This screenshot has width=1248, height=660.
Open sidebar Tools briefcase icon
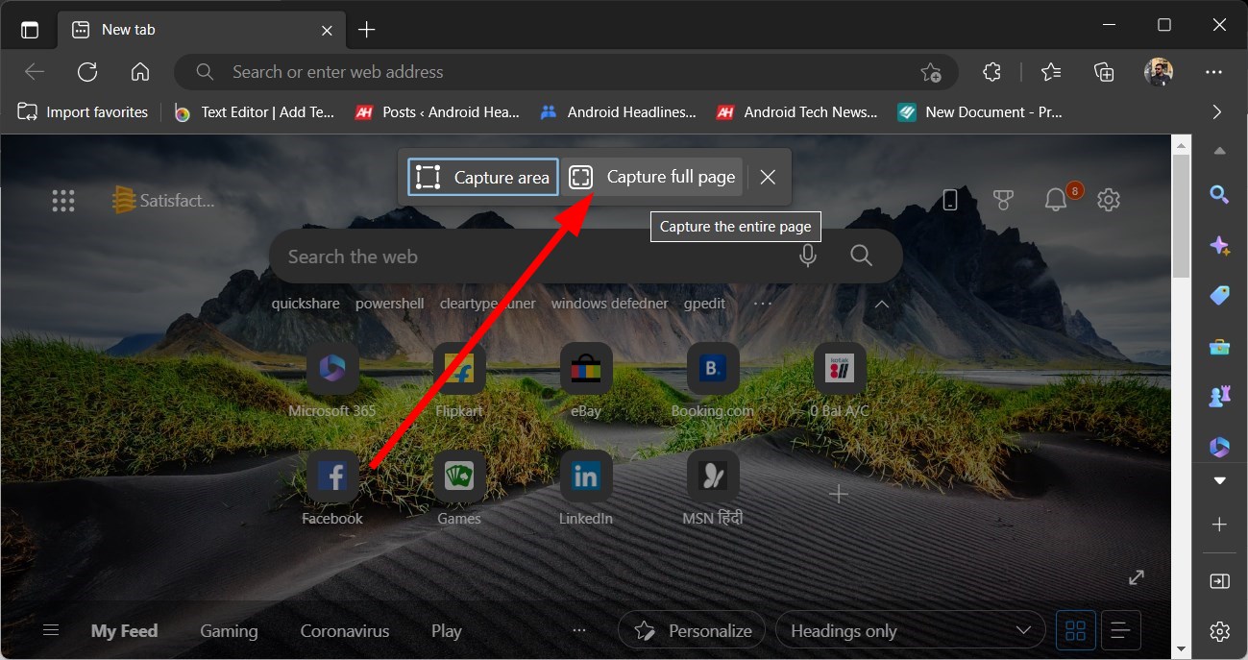pyautogui.click(x=1219, y=347)
